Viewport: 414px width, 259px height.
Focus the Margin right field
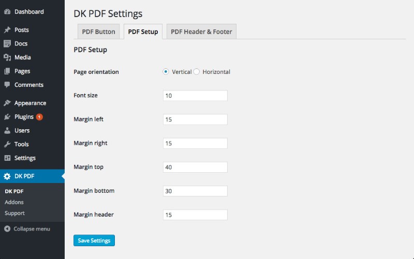pos(195,143)
